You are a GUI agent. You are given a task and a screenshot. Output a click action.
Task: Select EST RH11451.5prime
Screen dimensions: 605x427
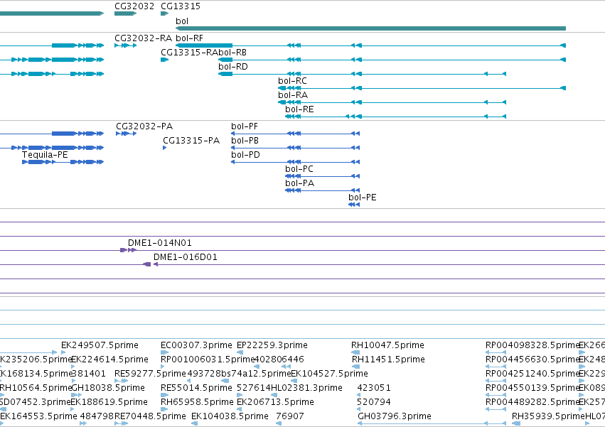[389, 360]
